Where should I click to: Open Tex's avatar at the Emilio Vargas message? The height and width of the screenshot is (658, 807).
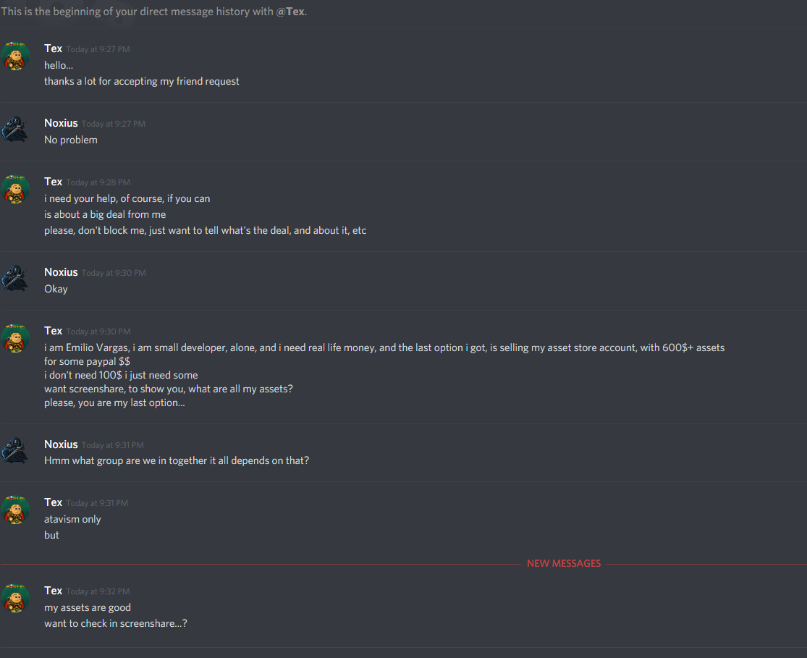[15, 339]
